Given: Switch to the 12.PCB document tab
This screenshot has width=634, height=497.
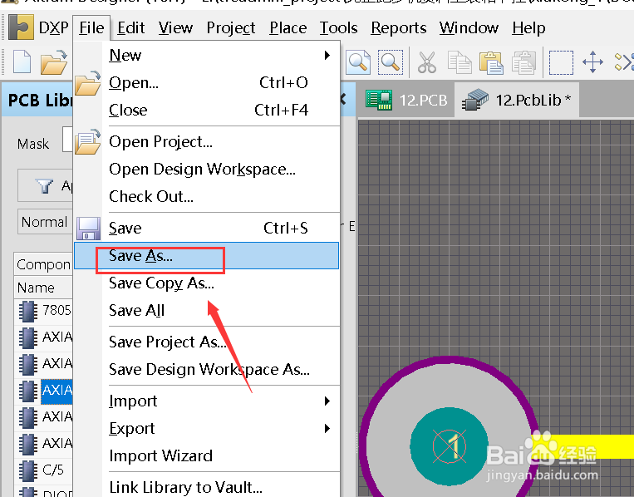Looking at the screenshot, I should [406, 100].
